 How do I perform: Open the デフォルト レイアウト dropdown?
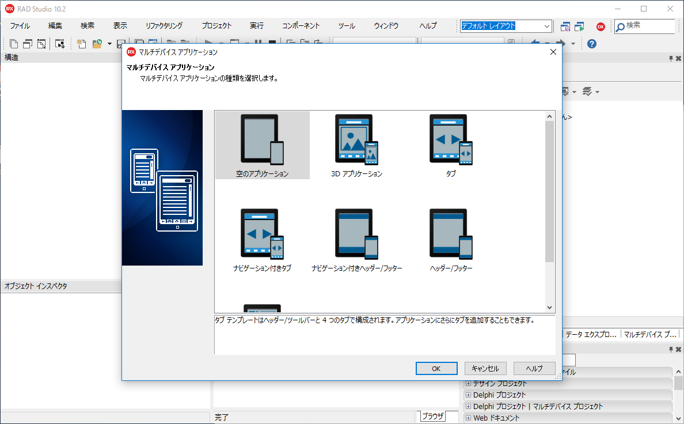coord(546,26)
